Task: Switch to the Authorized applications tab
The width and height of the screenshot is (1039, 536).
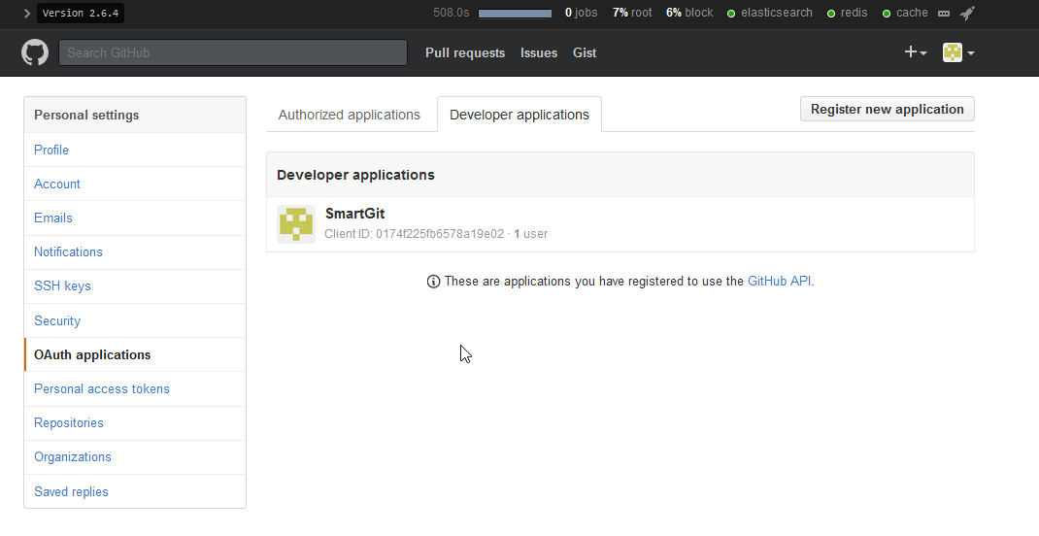Action: pos(350,115)
